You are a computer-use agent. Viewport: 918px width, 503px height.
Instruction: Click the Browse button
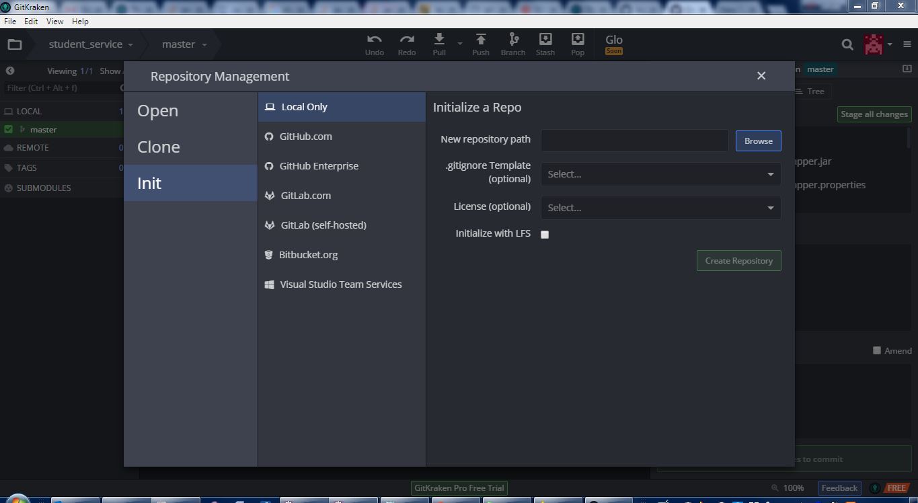758,141
